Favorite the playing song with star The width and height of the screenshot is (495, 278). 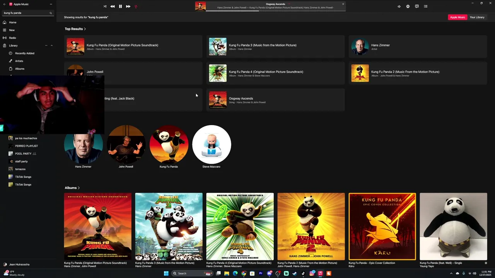[x=343, y=4]
